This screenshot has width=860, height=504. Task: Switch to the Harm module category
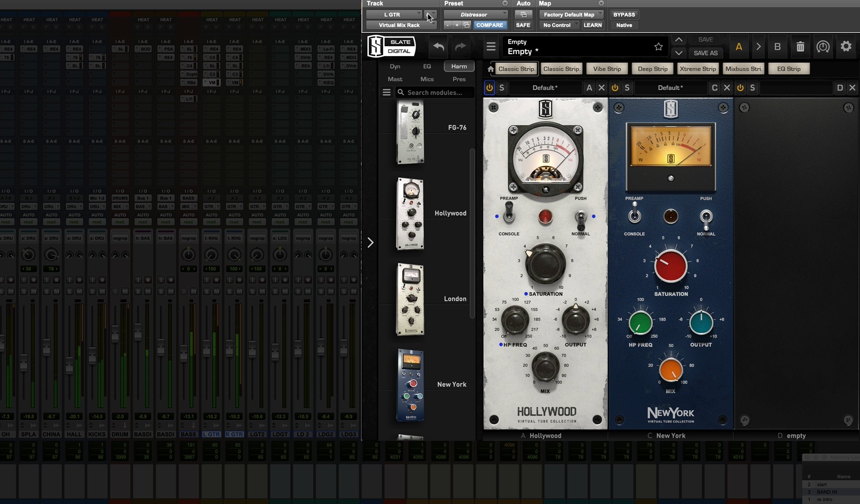[459, 66]
